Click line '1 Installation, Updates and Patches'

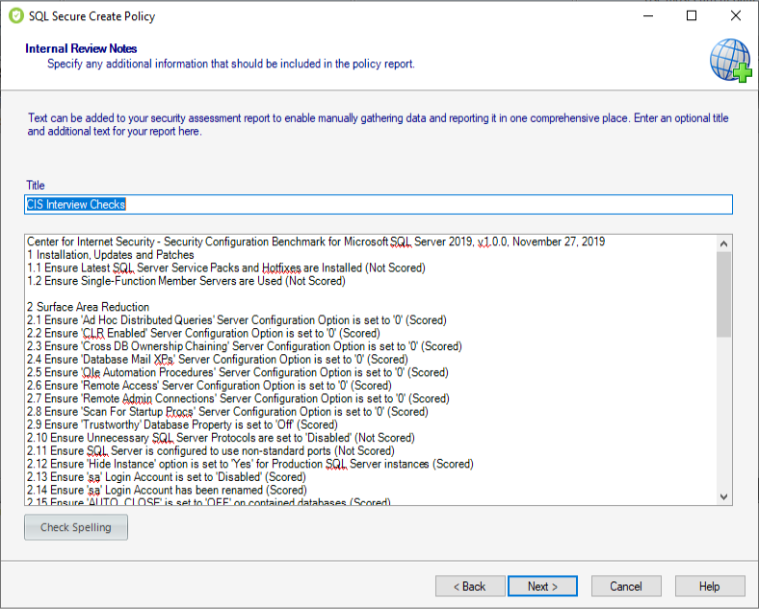[x=111, y=255]
